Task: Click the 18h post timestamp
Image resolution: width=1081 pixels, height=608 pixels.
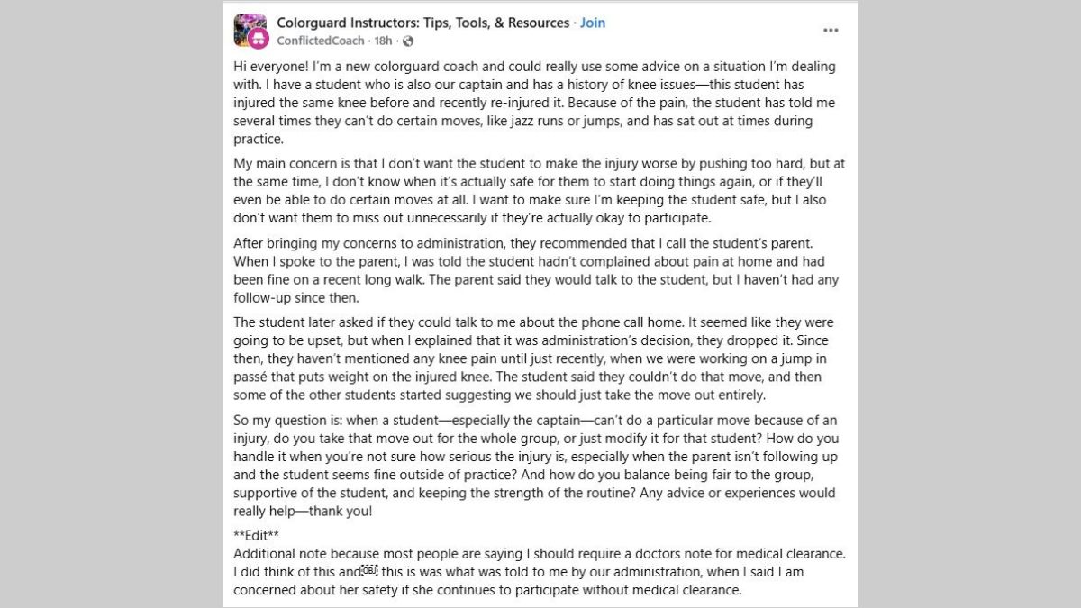Action: 384,41
